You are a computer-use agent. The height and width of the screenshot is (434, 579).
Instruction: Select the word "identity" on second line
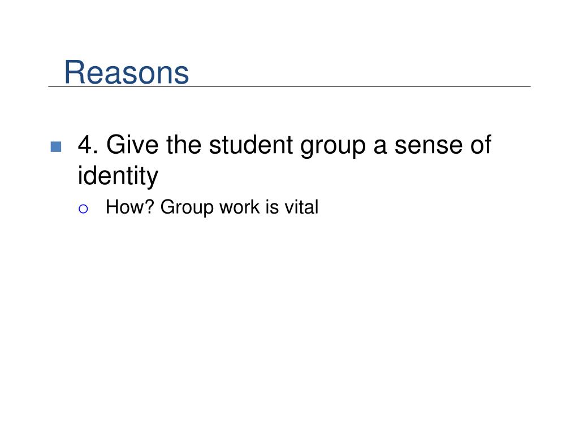click(x=118, y=176)
